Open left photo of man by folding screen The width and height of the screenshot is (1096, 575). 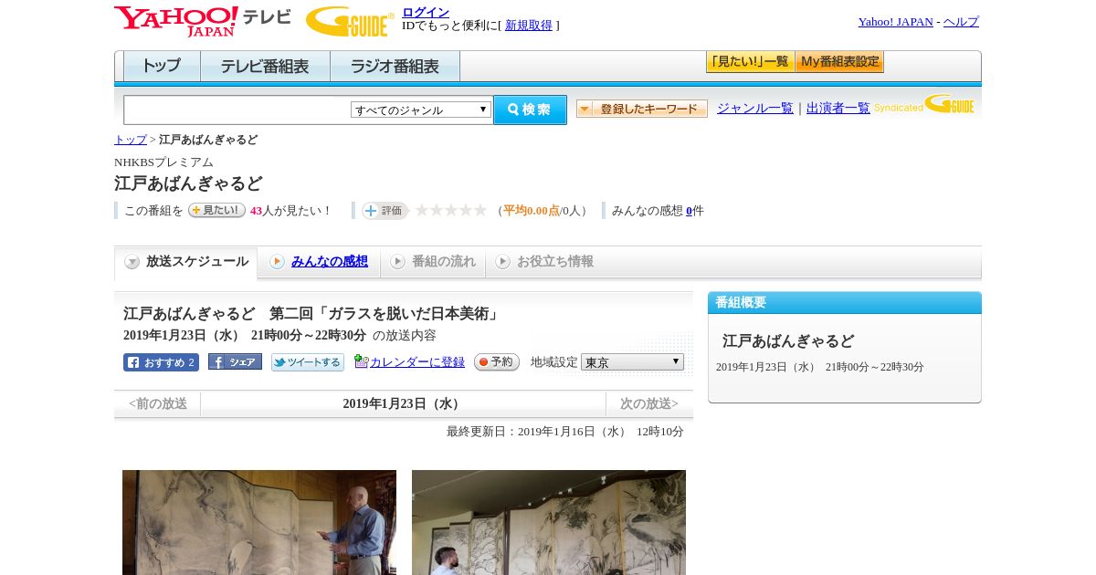click(x=259, y=522)
